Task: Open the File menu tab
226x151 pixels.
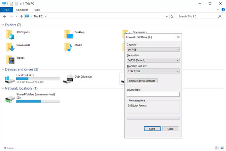Action: click(7, 10)
